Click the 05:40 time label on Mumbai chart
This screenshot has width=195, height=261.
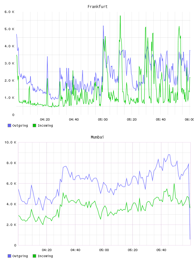point(161,250)
